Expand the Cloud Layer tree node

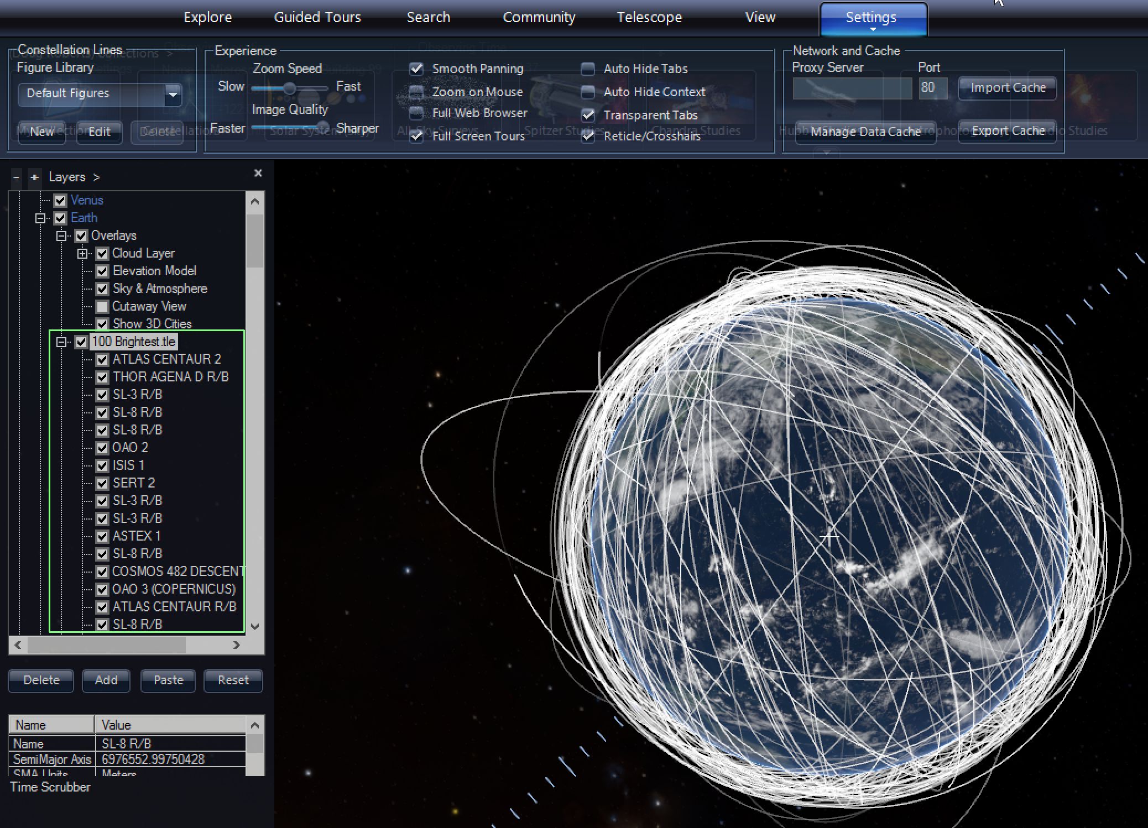82,254
